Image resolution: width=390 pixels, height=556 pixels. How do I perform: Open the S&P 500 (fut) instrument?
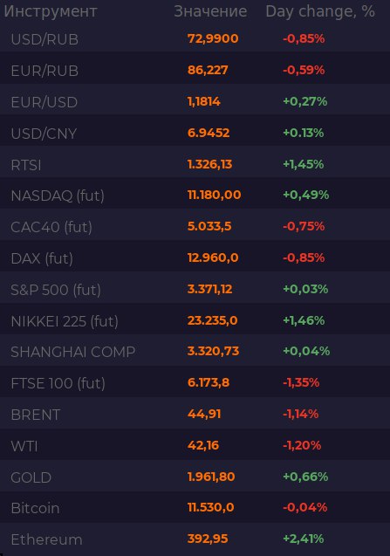click(x=195, y=290)
